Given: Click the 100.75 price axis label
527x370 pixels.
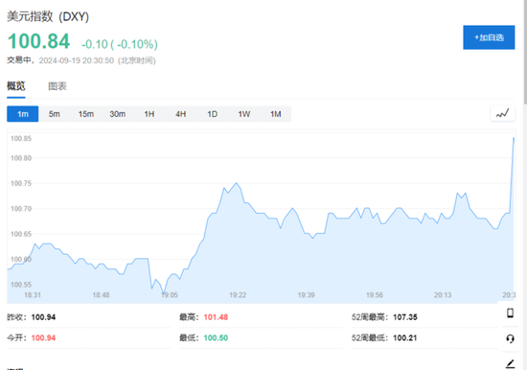Looking at the screenshot, I should click(x=21, y=183).
